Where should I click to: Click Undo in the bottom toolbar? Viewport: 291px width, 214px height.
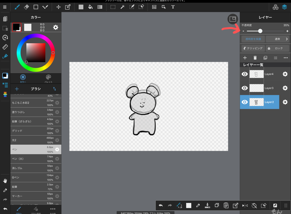161,206
